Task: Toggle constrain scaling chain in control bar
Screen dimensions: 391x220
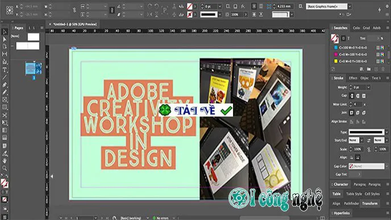Action: tap(112, 10)
